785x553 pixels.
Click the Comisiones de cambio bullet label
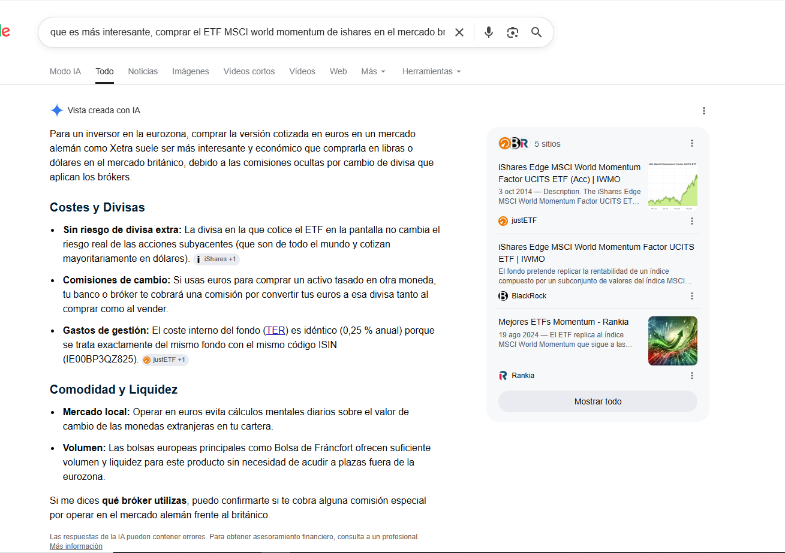(x=117, y=280)
